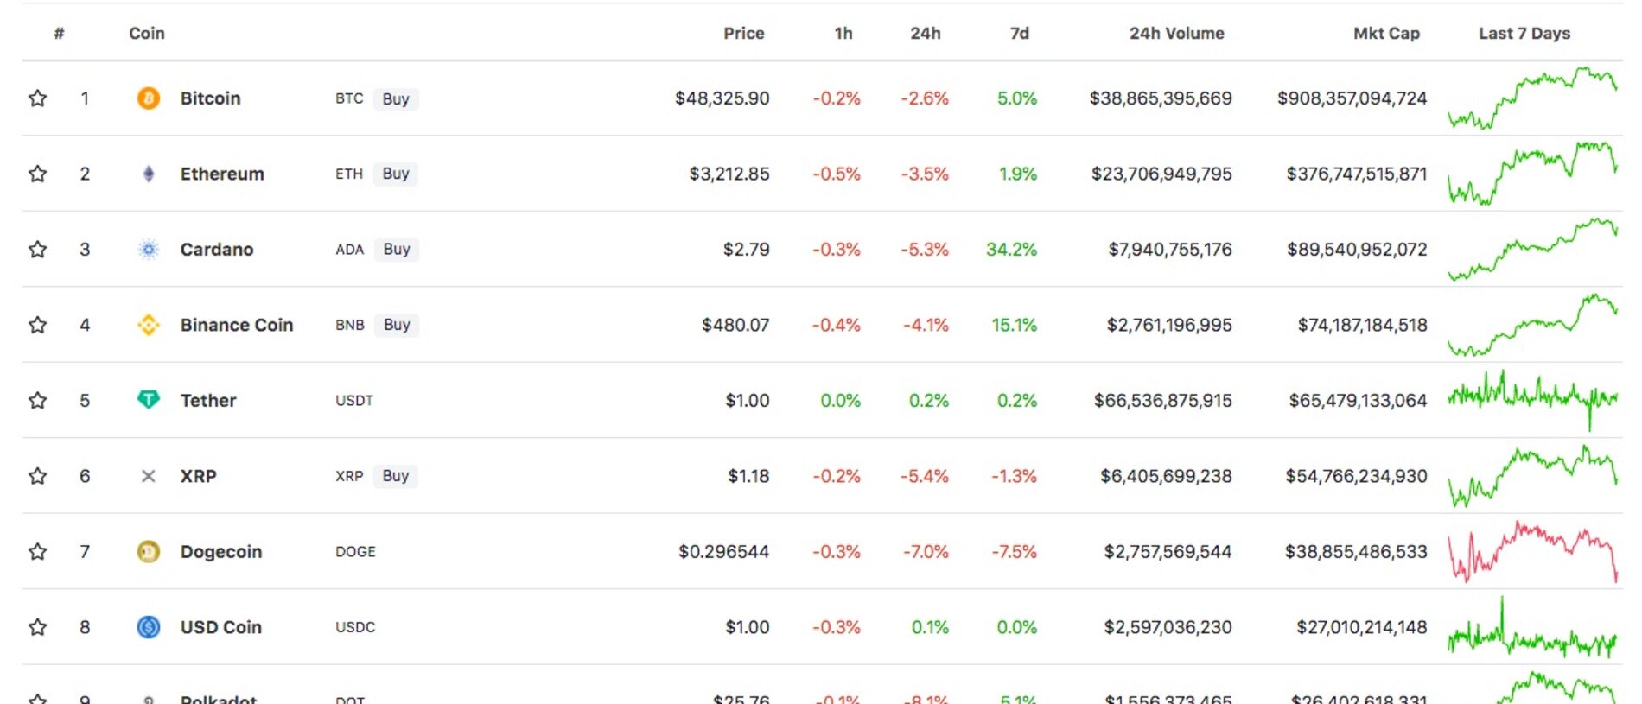Toggle favorite star for Binance Coin
Viewport: 1642px width, 704px height.
(37, 325)
